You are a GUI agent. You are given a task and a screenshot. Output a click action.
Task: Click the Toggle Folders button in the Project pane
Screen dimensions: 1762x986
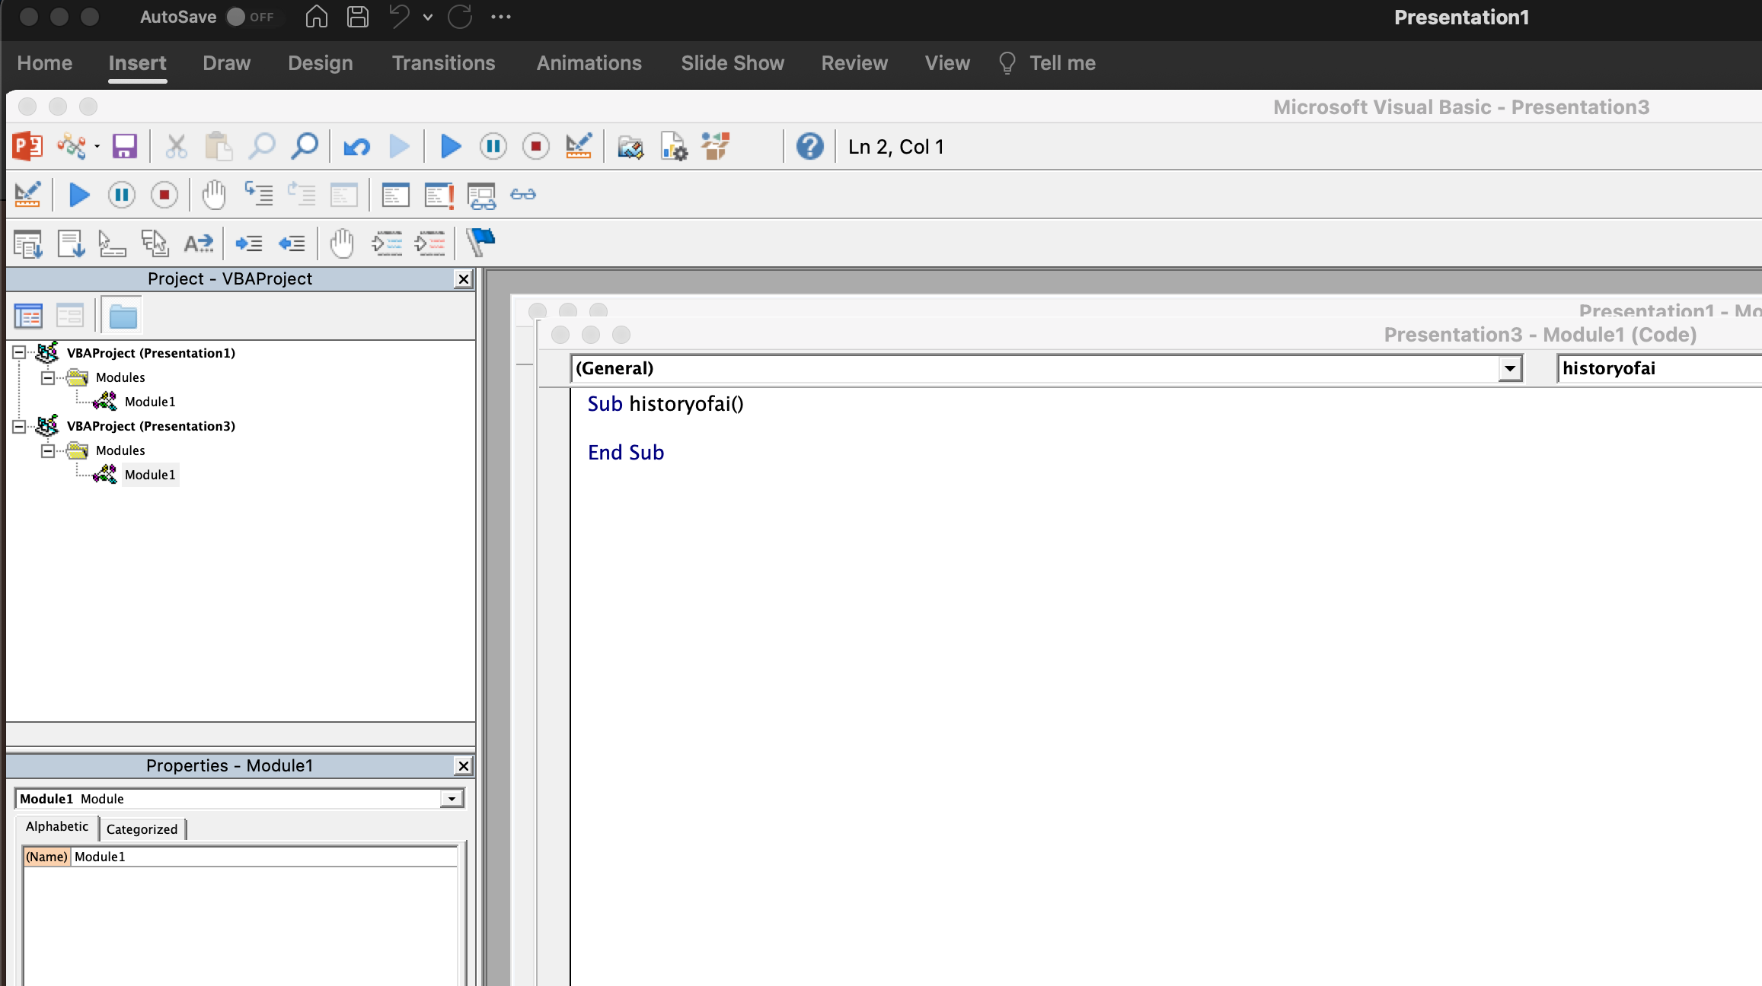[123, 316]
